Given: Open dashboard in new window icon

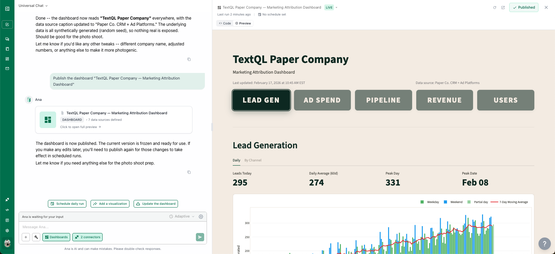Looking at the screenshot, I should pos(503,8).
